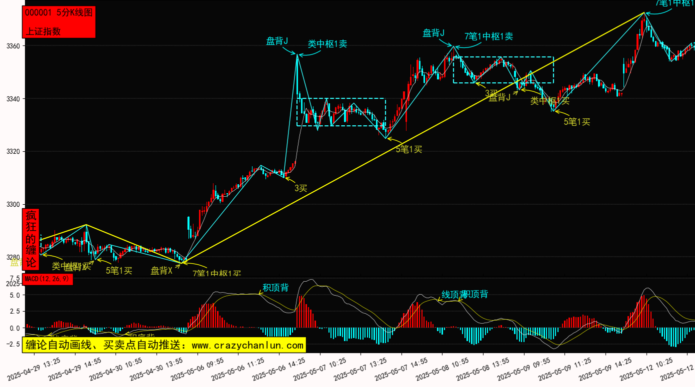Click the 线顶背 MACD divergence label
Screen dimensions: 695x387
click(454, 295)
